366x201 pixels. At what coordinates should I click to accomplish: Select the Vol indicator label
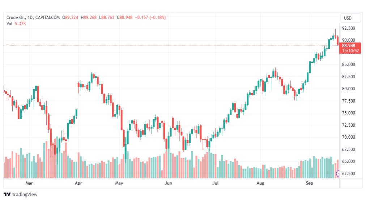point(9,24)
